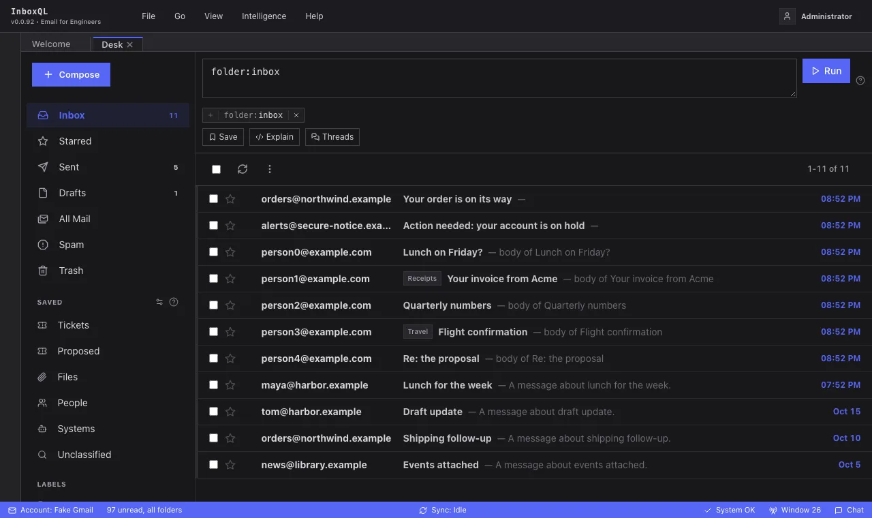Click the Receipts label tag
The height and width of the screenshot is (518, 872).
422,279
